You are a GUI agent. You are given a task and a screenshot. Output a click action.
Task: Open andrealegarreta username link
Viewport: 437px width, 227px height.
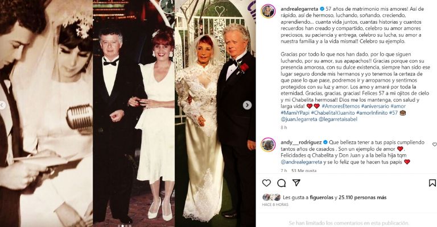coord(299,9)
